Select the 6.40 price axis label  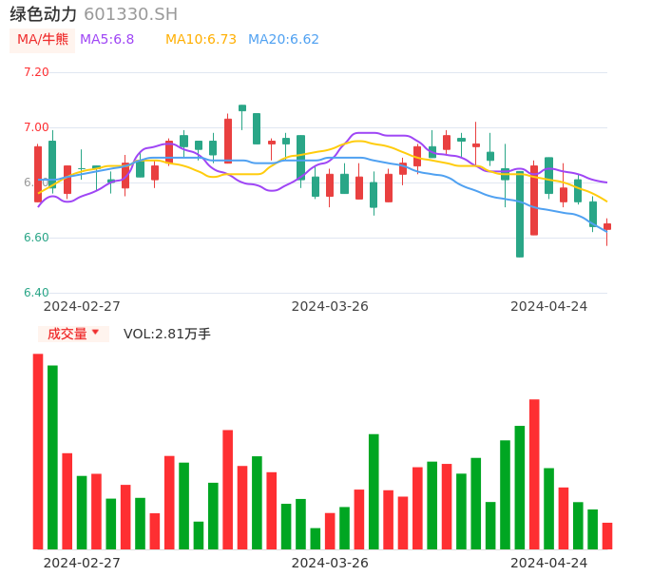pos(36,293)
